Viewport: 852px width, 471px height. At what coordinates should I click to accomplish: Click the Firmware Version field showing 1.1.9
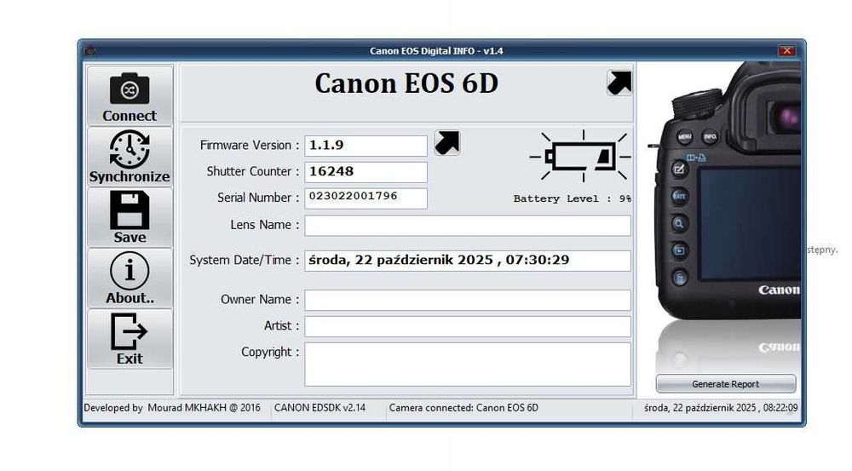tap(366, 146)
